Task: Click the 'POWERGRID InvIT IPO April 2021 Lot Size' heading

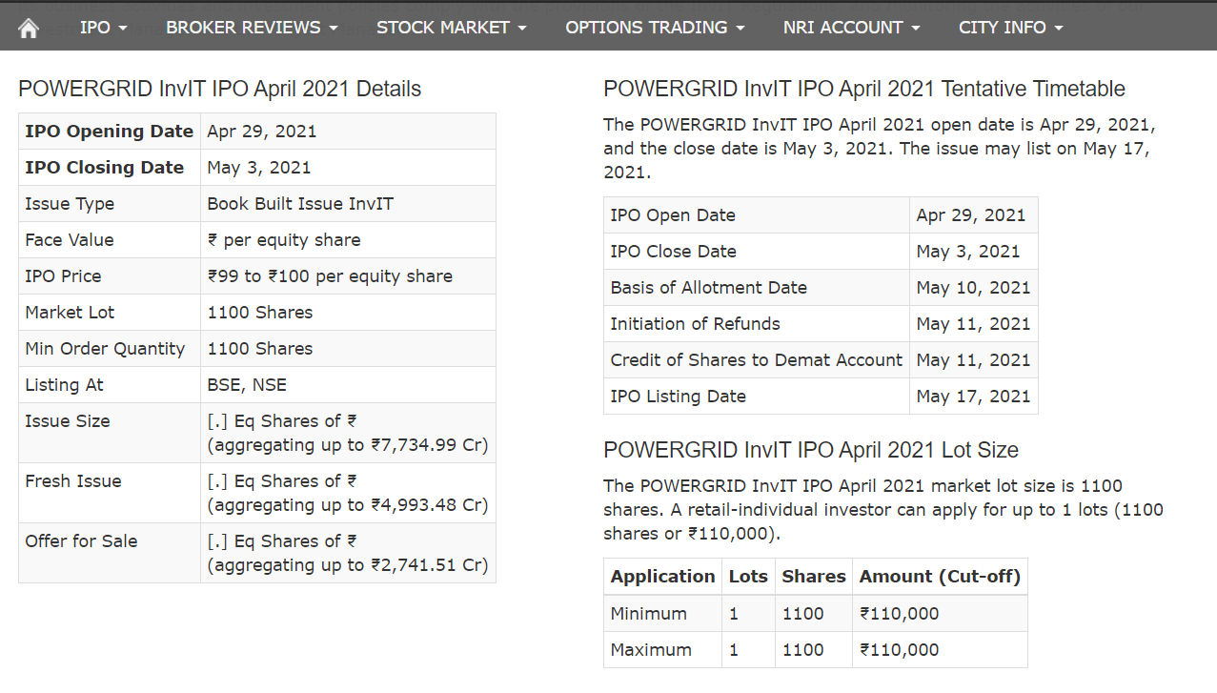Action: click(811, 450)
